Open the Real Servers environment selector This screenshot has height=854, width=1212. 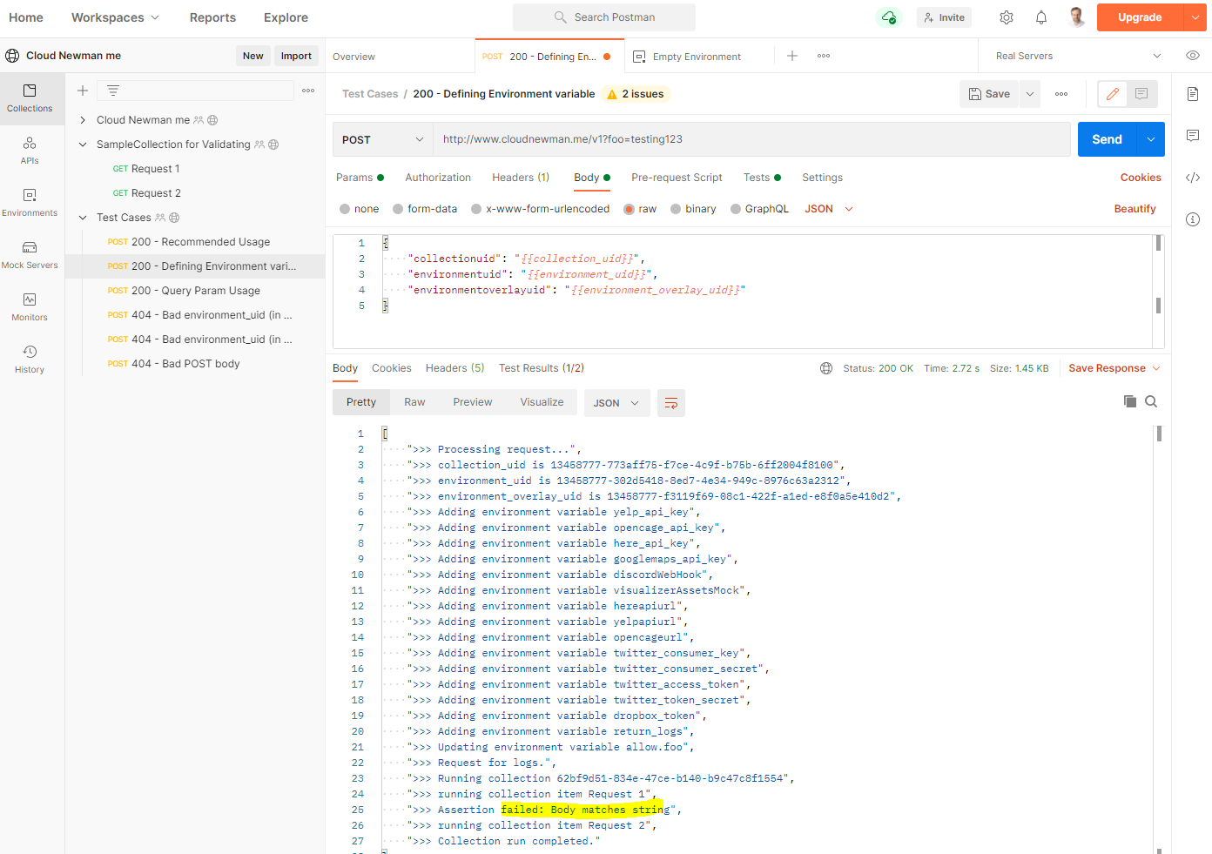tap(1078, 56)
